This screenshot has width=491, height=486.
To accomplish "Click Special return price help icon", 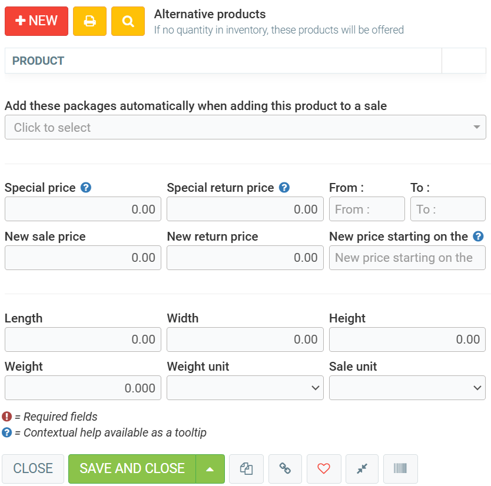I will pos(284,188).
